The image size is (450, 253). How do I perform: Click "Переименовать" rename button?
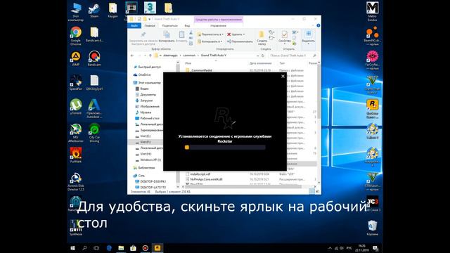click(x=240, y=41)
